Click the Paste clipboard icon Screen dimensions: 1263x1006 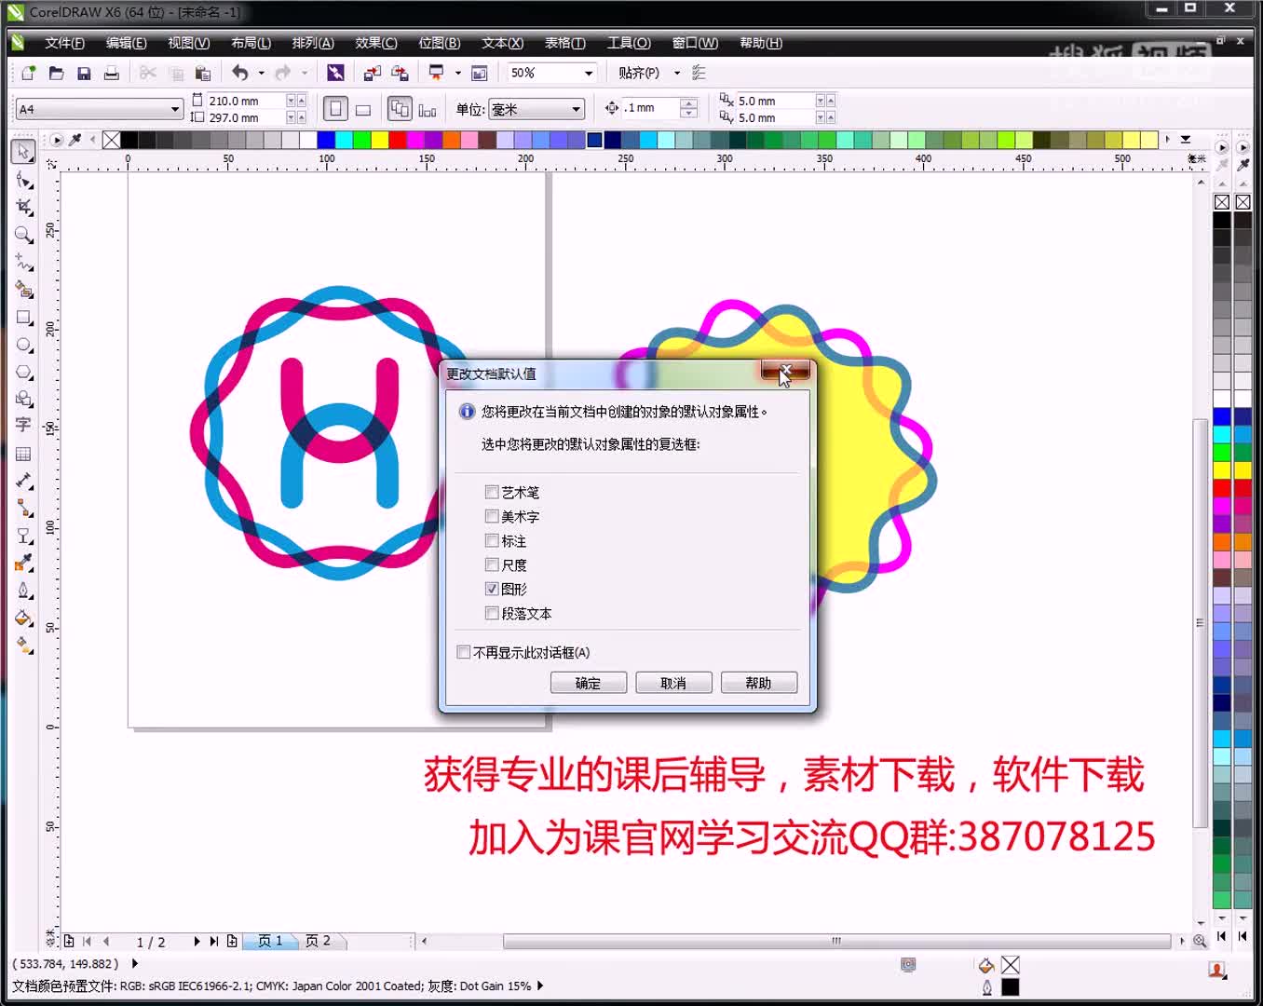pos(203,73)
